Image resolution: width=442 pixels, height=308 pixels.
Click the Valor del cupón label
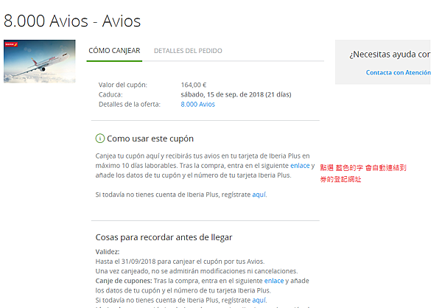122,85
